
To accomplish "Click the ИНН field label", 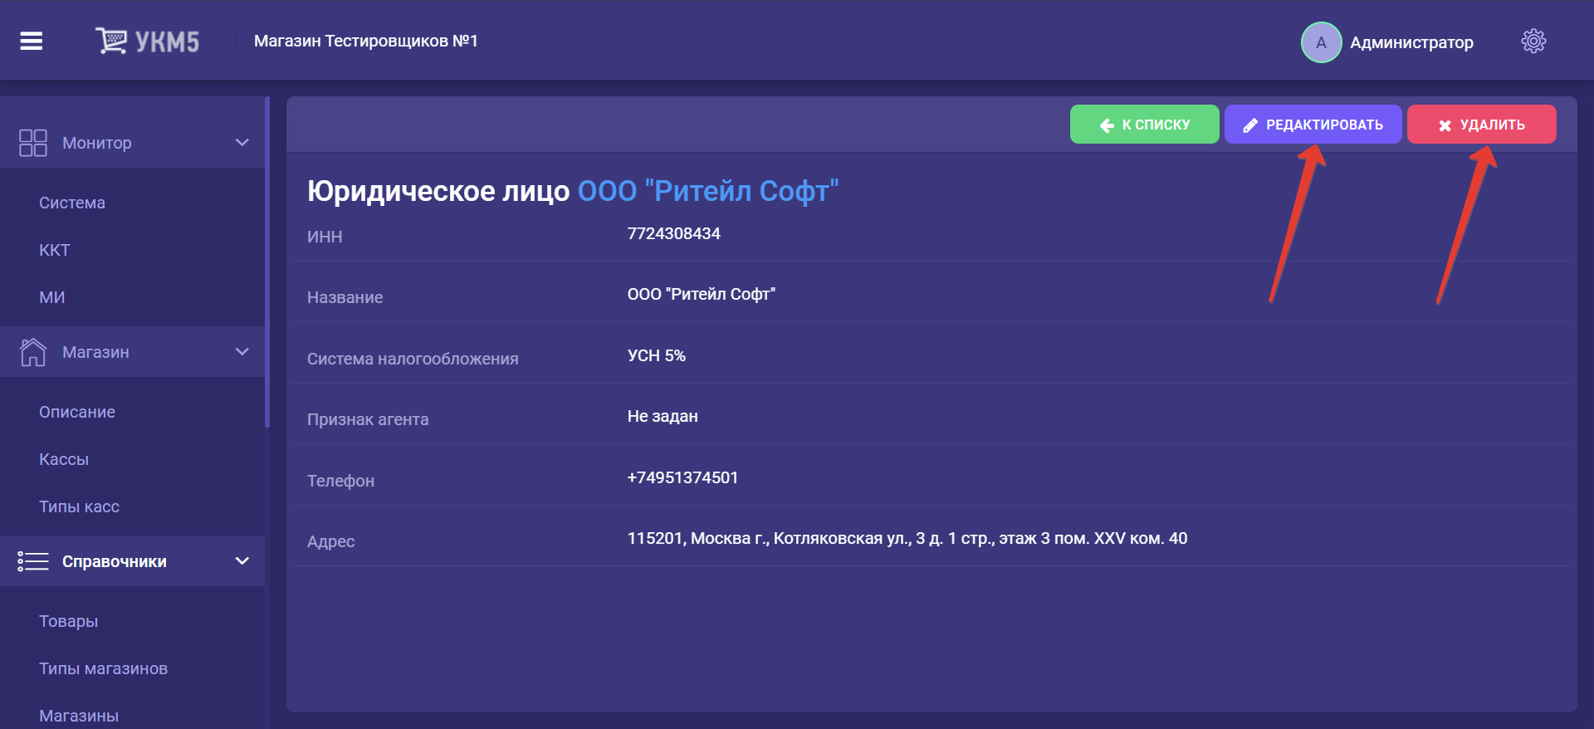I will click(x=325, y=237).
